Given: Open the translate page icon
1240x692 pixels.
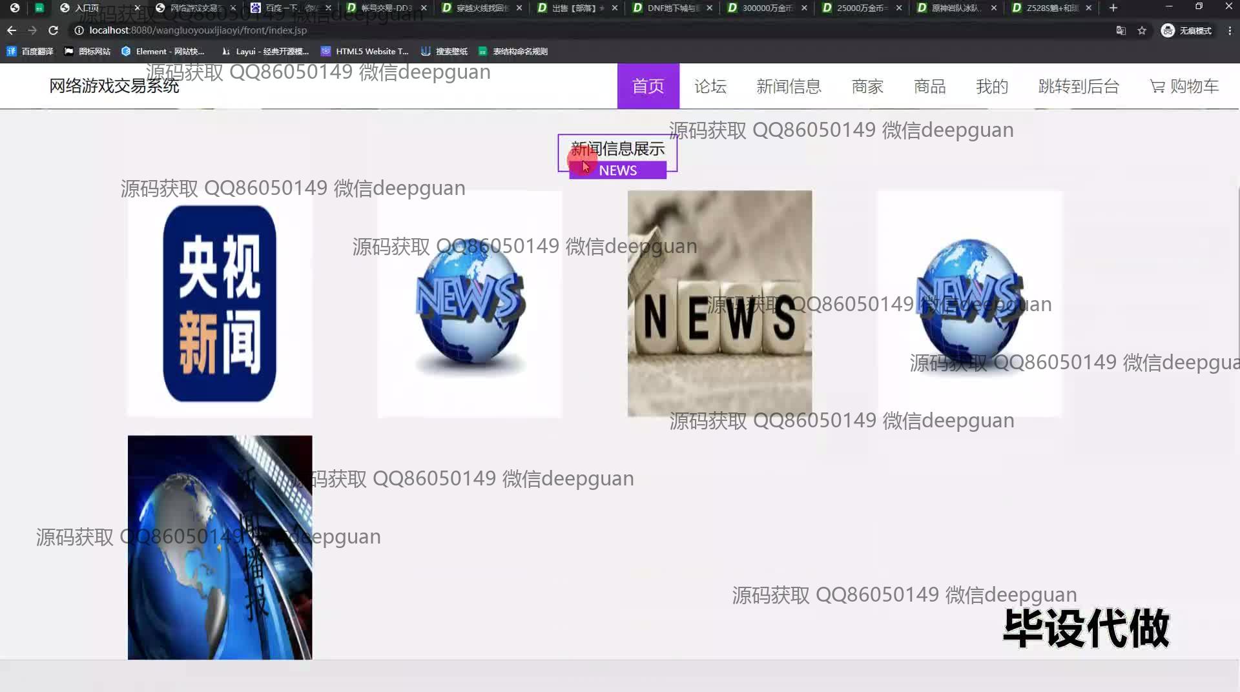Looking at the screenshot, I should (1121, 30).
